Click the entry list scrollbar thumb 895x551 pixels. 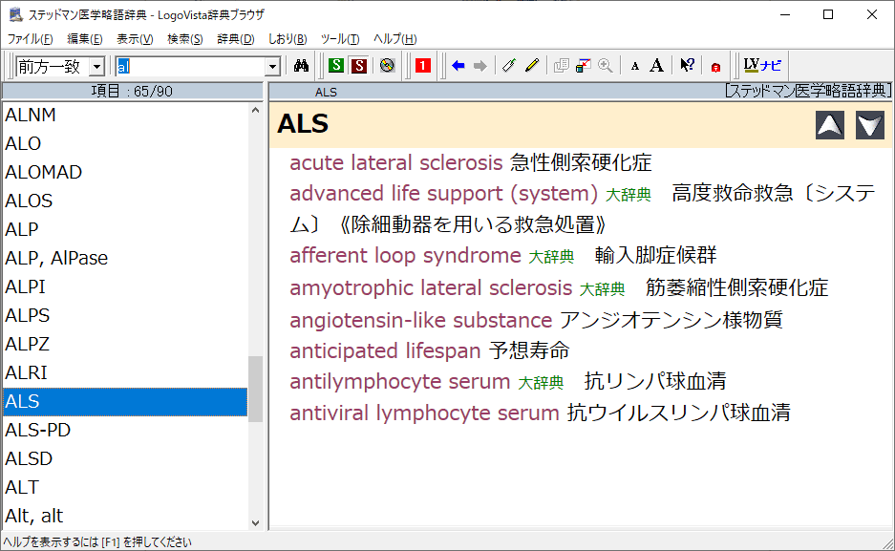[x=255, y=389]
